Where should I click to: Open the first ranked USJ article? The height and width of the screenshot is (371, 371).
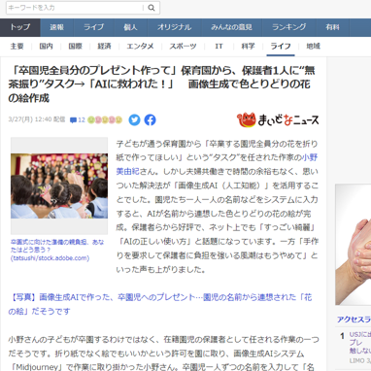coord(360,343)
